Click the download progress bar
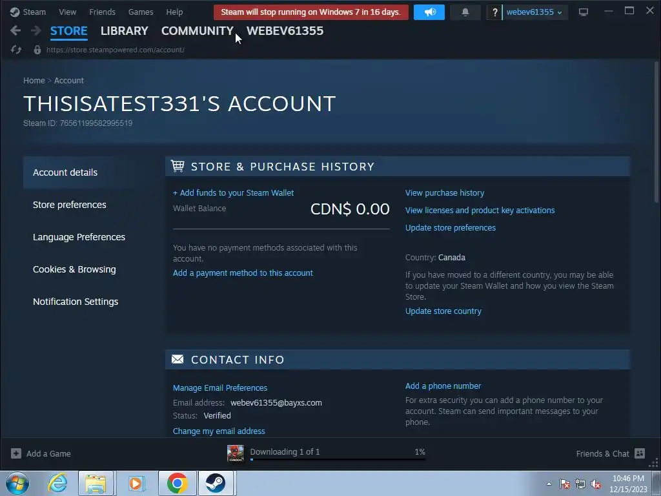Screen dimensions: 661x496 (x=338, y=459)
